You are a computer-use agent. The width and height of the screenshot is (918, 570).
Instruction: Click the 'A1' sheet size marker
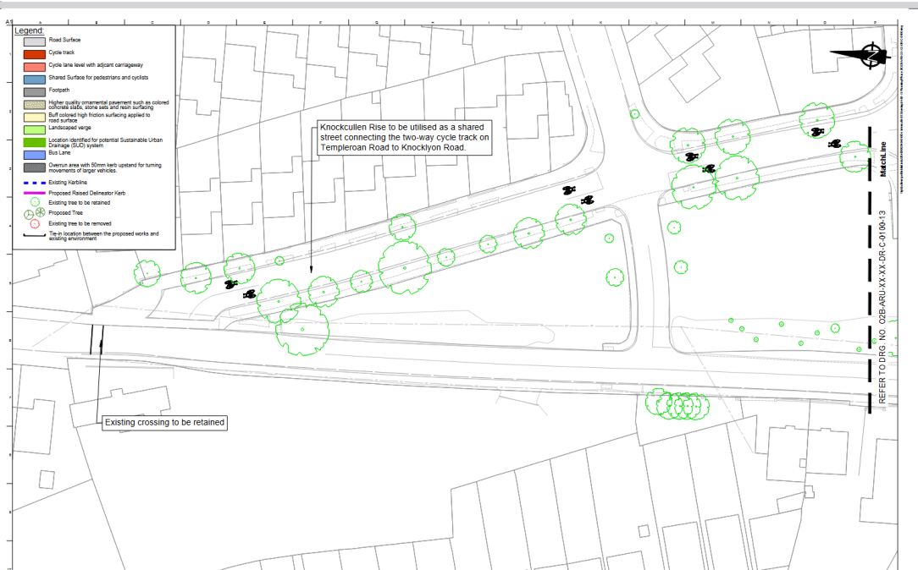tap(8, 22)
